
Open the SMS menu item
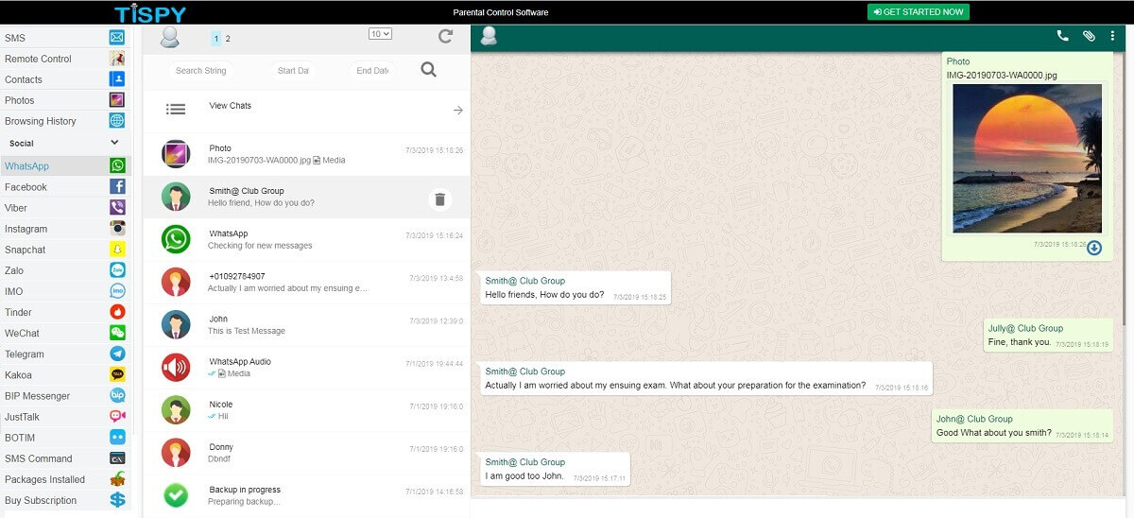(x=64, y=38)
